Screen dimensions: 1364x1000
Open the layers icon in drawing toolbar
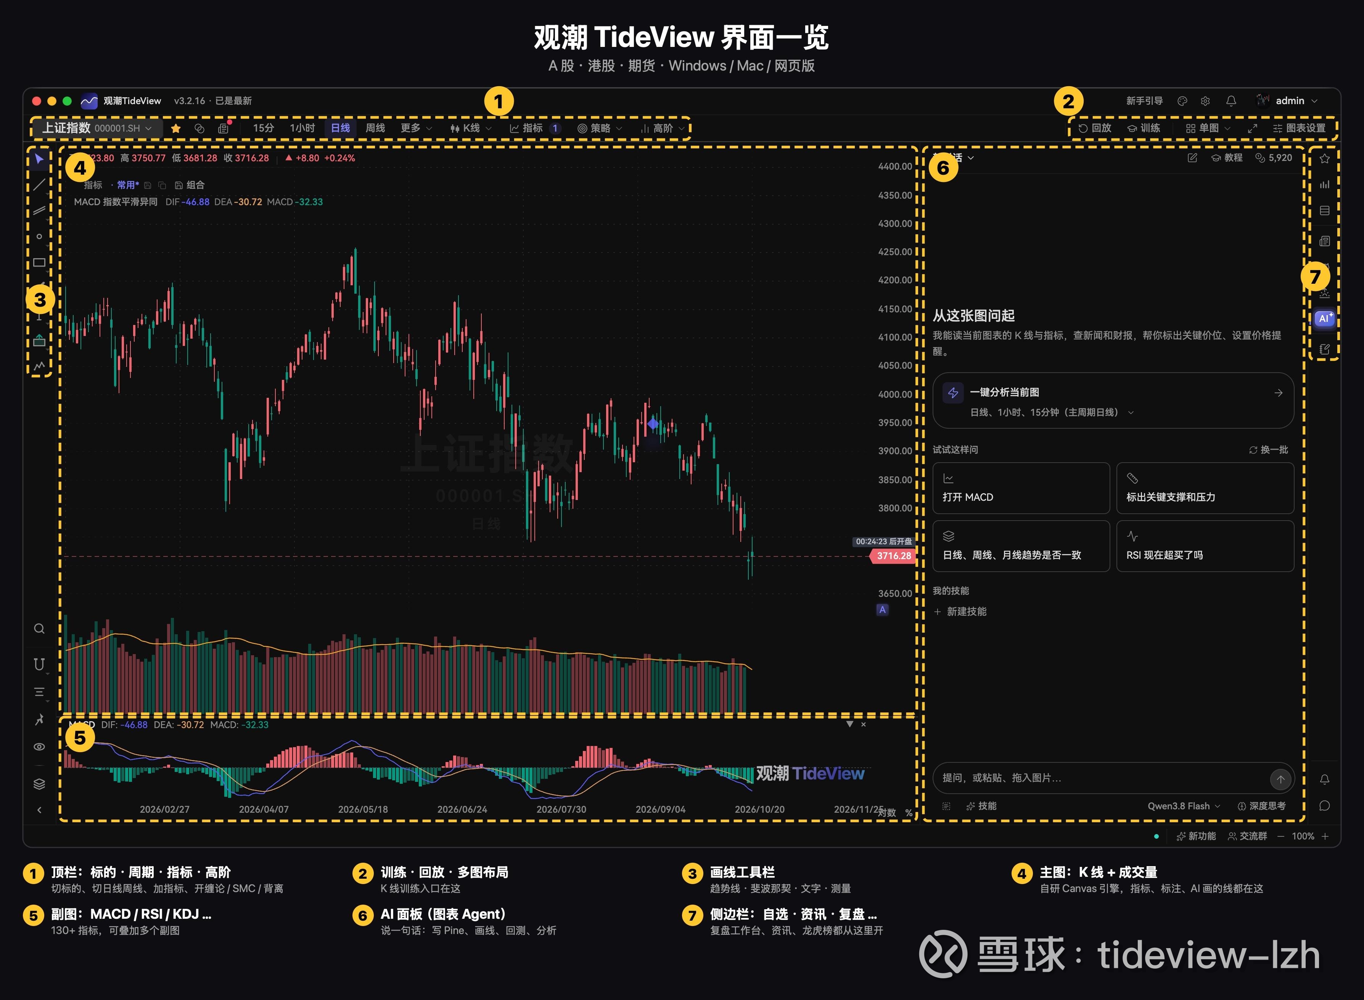point(39,784)
